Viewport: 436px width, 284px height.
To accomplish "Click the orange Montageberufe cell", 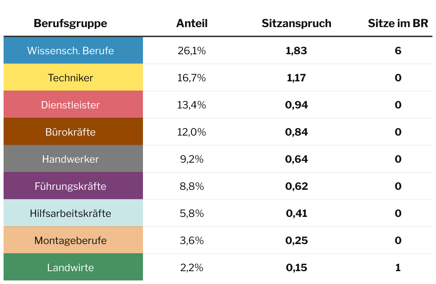I will [70, 240].
